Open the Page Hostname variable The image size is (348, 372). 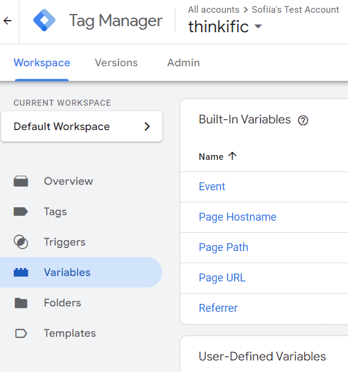pos(237,217)
